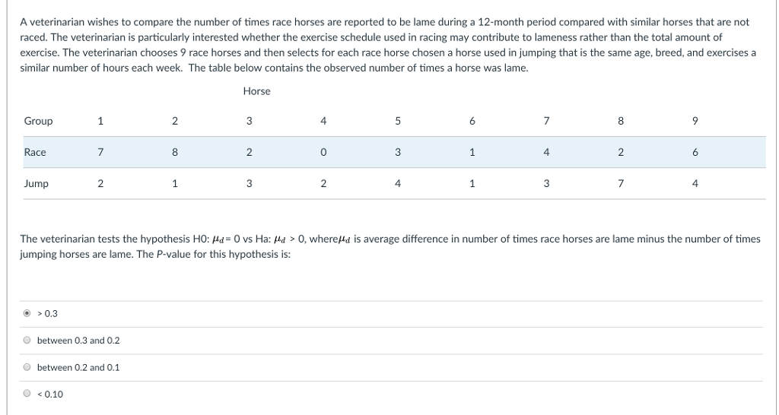This screenshot has width=779, height=415.
Task: Click Jump row value for horse 1
Action: coord(100,183)
